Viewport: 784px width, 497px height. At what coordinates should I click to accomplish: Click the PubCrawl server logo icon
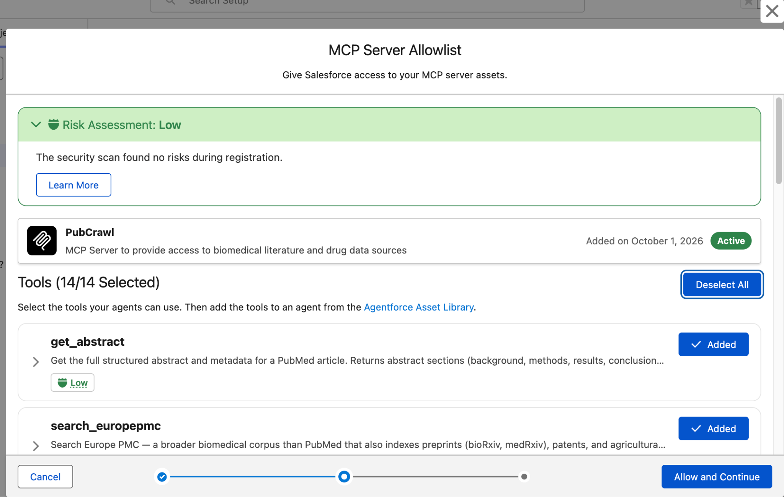click(x=42, y=240)
